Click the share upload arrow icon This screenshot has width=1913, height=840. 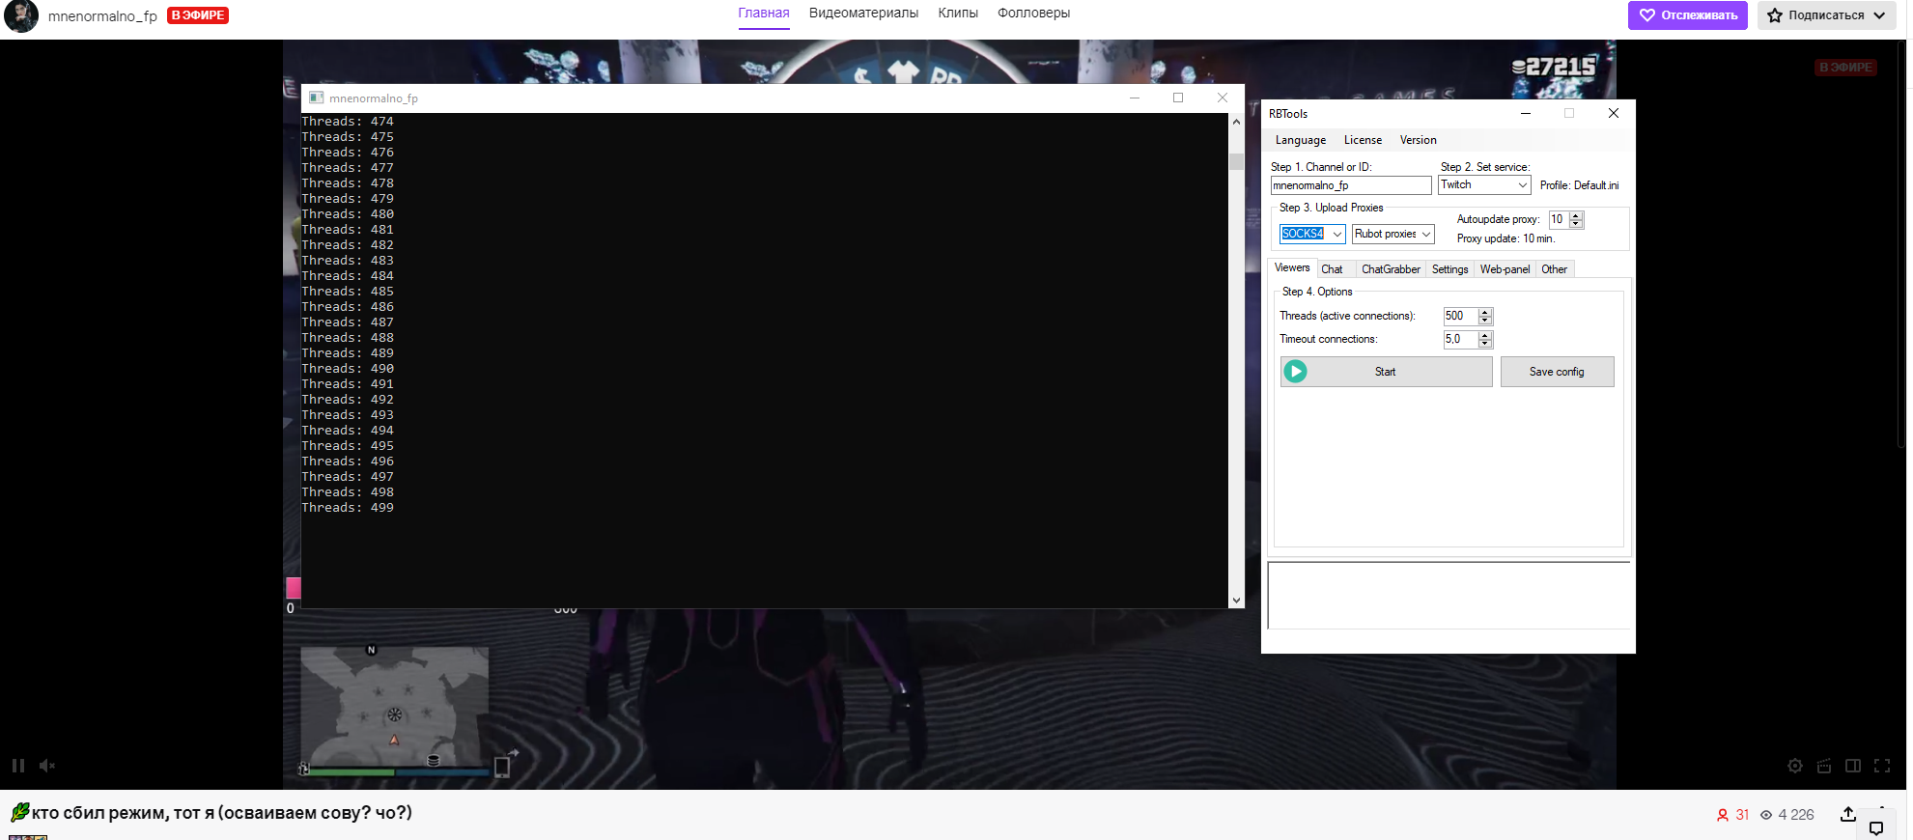(1847, 814)
